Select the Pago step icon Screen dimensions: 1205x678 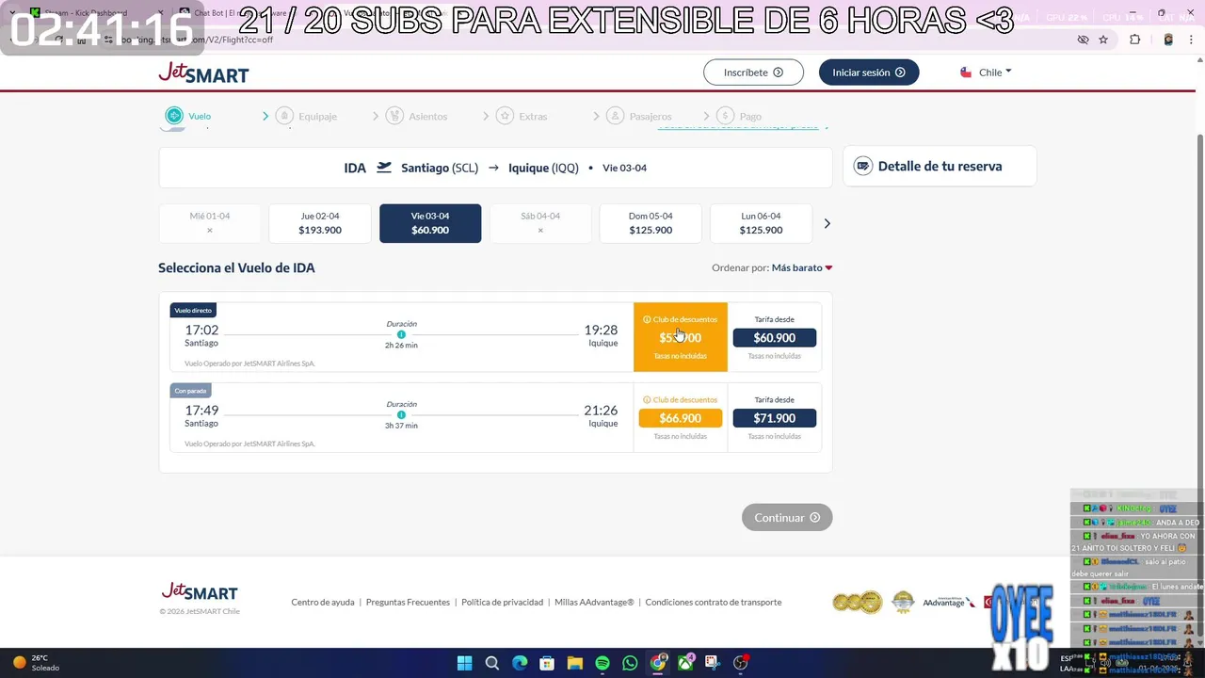point(725,116)
